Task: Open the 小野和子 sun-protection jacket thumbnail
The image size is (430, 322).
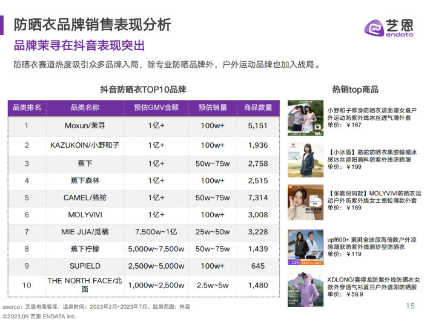Action: click(305, 118)
